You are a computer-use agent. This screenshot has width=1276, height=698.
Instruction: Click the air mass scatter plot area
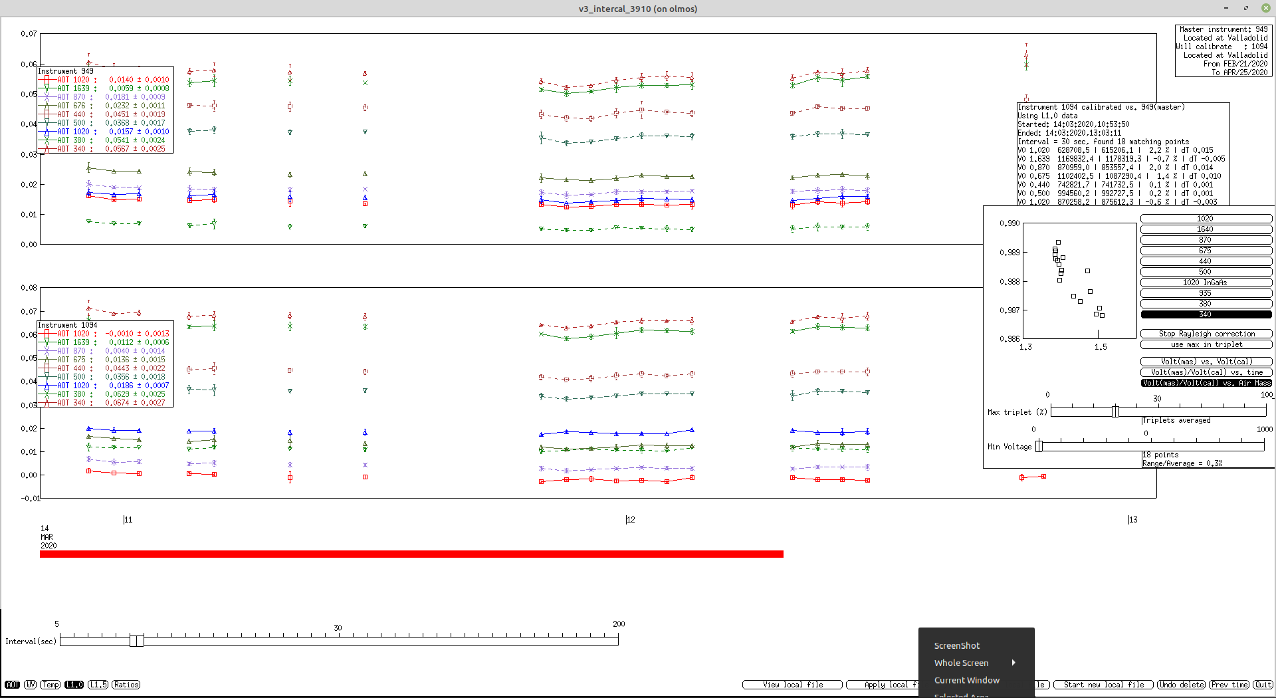pyautogui.click(x=1079, y=281)
